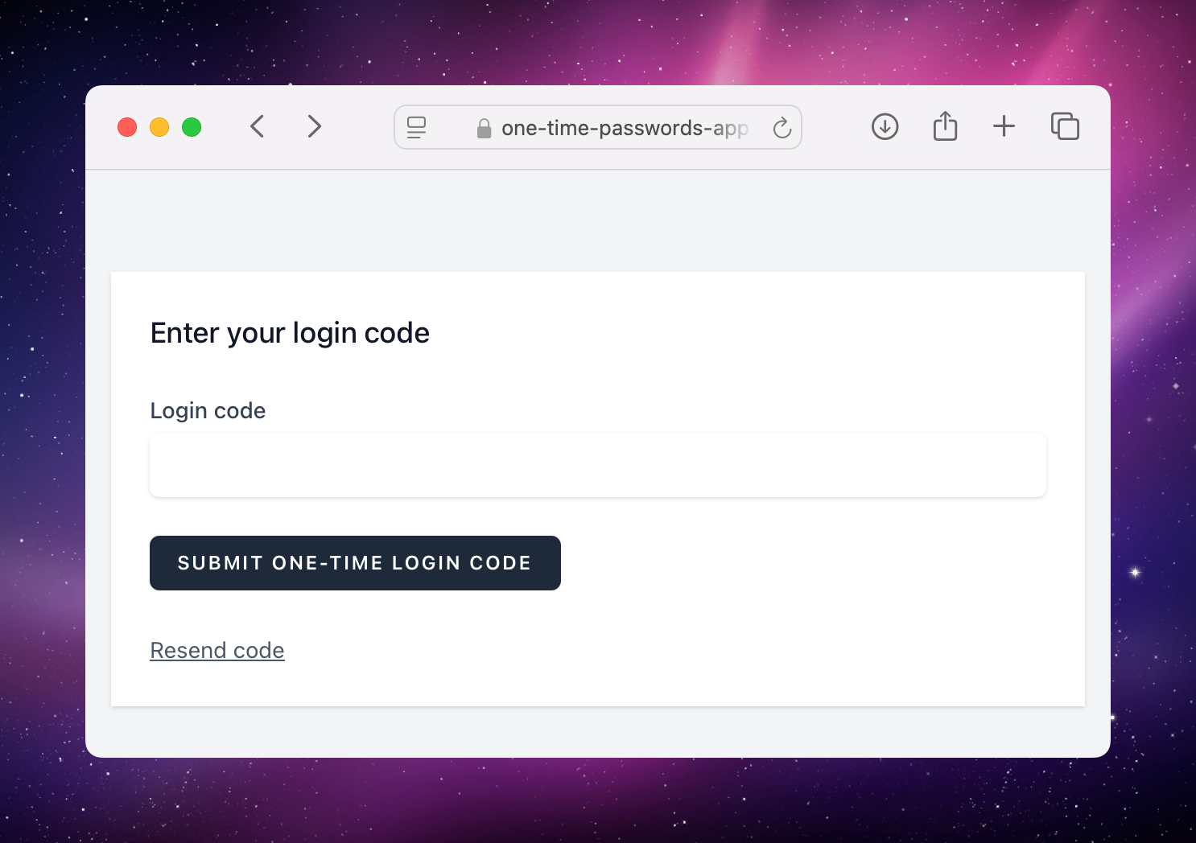Add a new tab

(1004, 126)
